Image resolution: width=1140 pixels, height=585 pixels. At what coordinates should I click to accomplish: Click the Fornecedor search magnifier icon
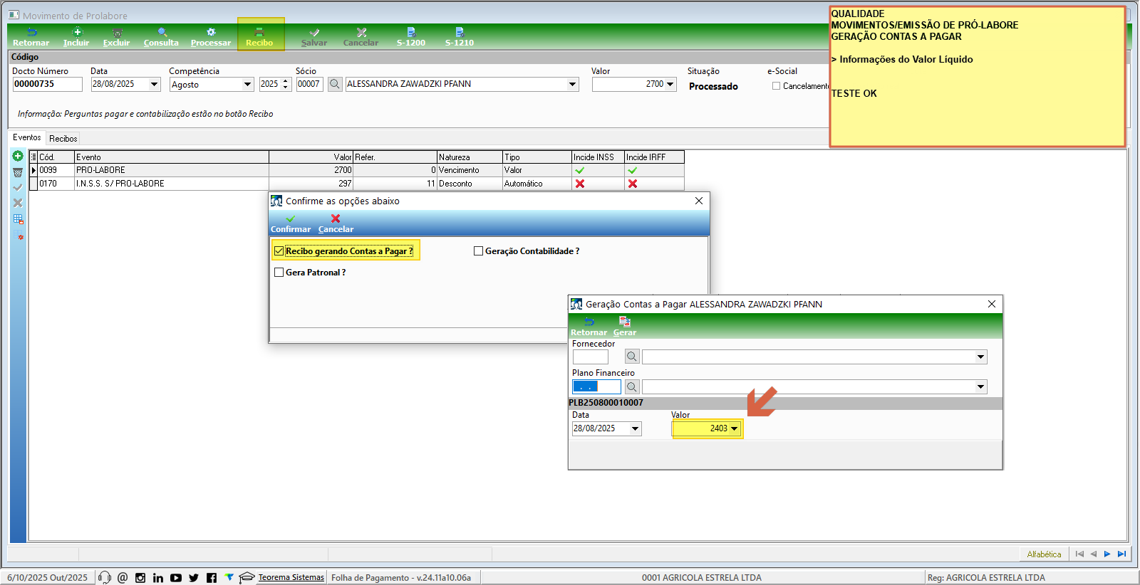point(631,357)
